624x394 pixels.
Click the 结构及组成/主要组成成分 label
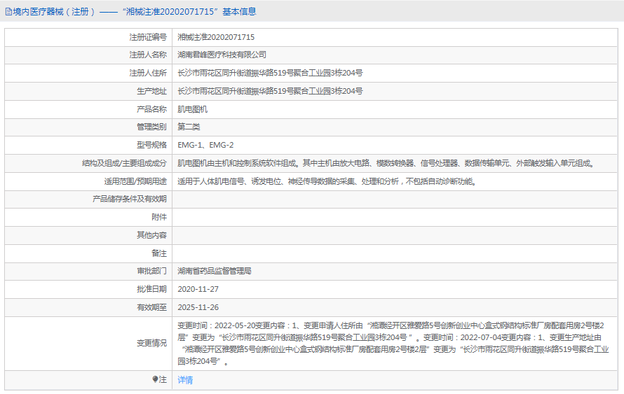(x=124, y=163)
